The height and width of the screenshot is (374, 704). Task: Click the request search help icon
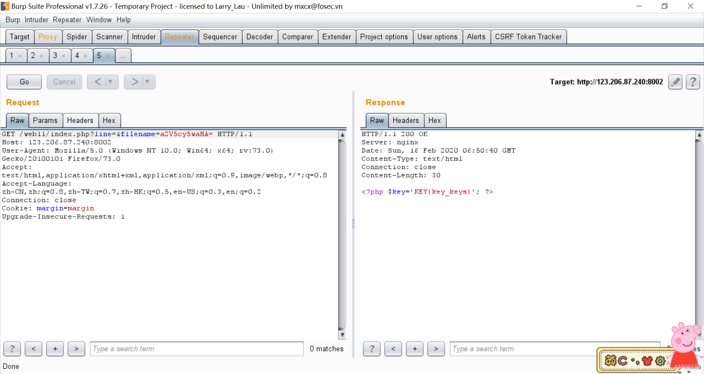point(12,349)
